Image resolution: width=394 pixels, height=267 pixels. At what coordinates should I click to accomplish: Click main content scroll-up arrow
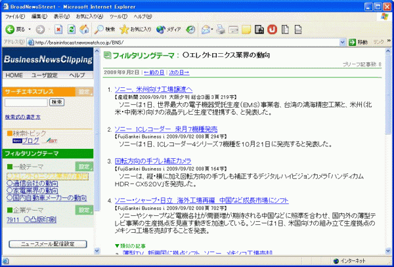pyautogui.click(x=388, y=51)
